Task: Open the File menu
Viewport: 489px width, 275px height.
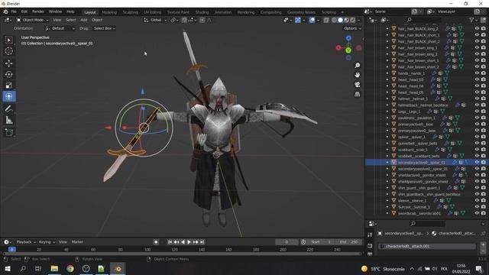Action: point(14,11)
